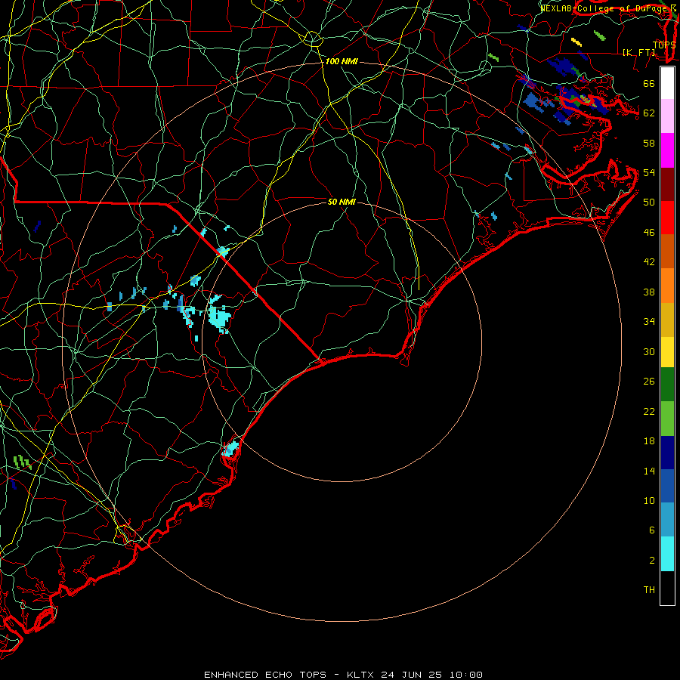This screenshot has width=680, height=680.
Task: Click the black TH threshold legend swatch
Action: coord(667,588)
